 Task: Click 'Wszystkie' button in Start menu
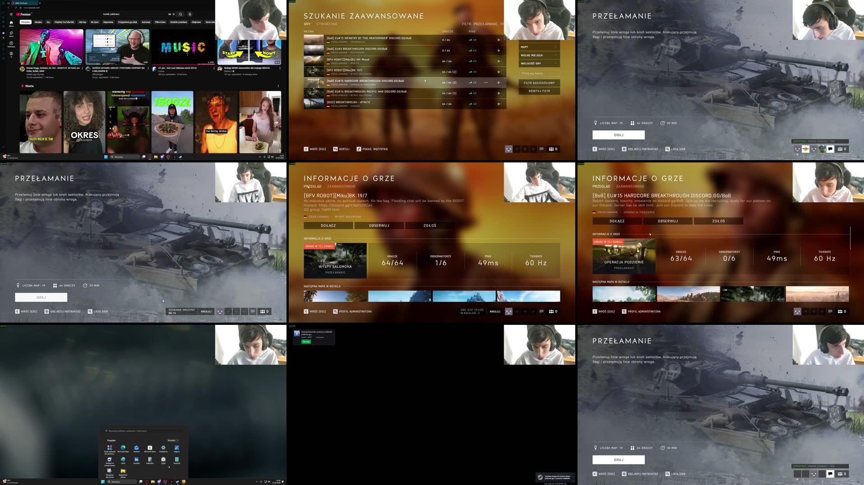click(x=173, y=440)
